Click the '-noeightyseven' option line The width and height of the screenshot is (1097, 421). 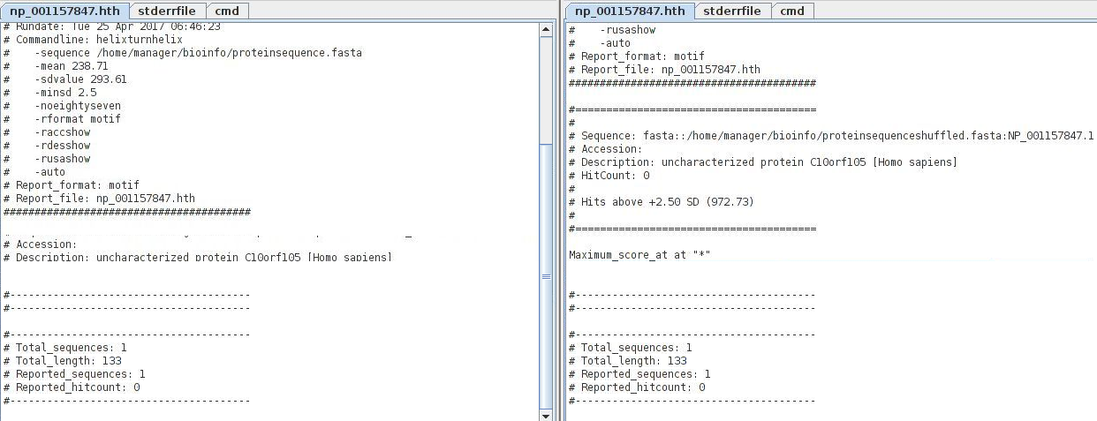tap(78, 106)
